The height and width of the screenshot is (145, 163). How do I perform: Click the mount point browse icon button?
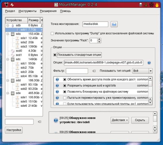pos(114,24)
